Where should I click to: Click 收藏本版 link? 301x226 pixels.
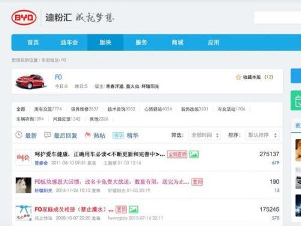[x=252, y=77]
